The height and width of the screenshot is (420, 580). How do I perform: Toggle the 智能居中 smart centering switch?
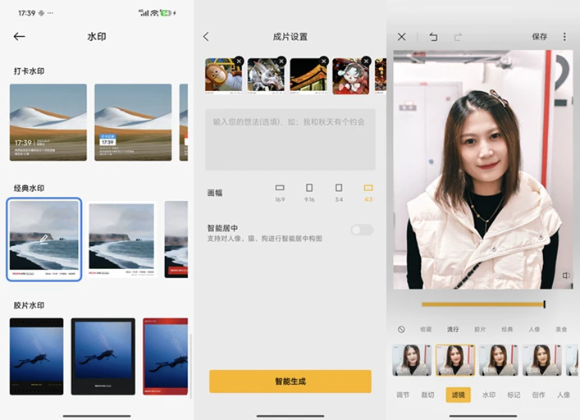361,230
